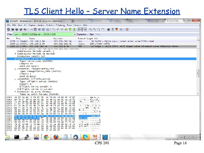Open the File menu
The width and height of the screenshot is (204, 153).
9,25
